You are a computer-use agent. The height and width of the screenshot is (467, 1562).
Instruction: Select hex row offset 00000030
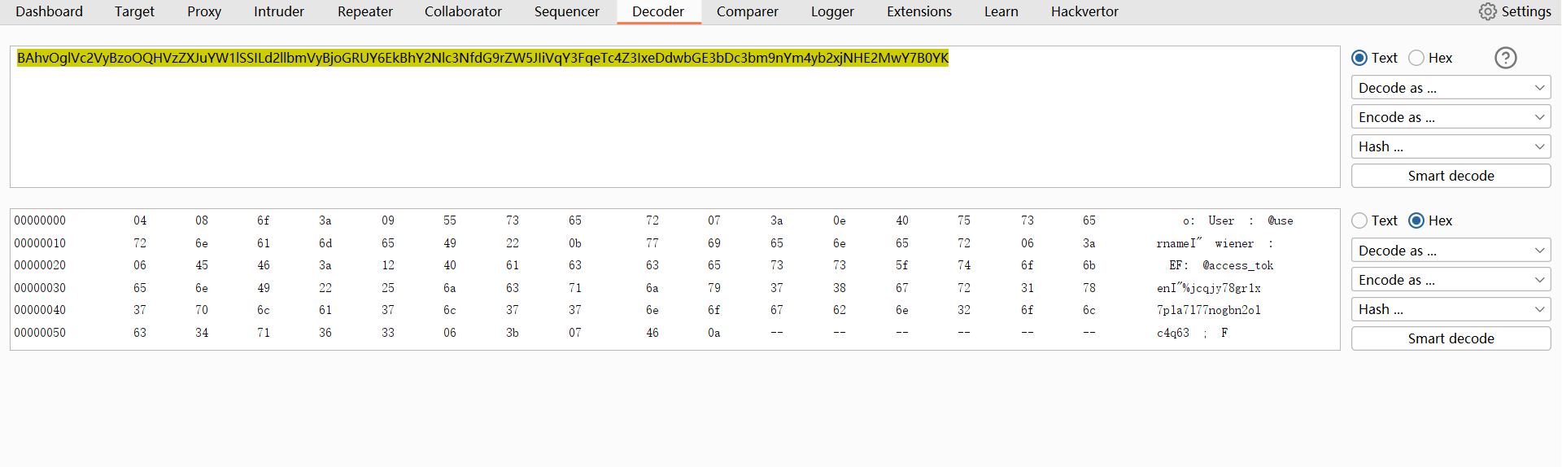40,288
